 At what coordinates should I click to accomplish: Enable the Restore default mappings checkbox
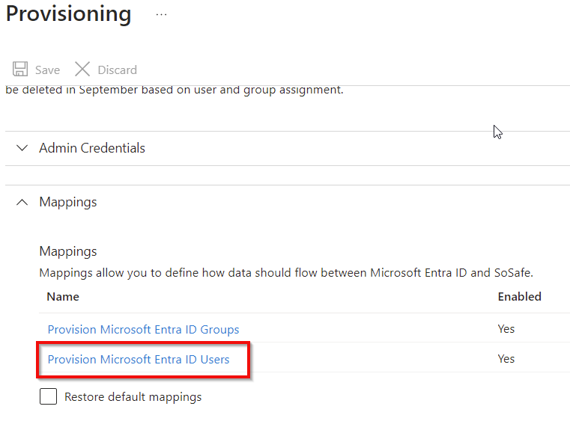[x=49, y=397]
